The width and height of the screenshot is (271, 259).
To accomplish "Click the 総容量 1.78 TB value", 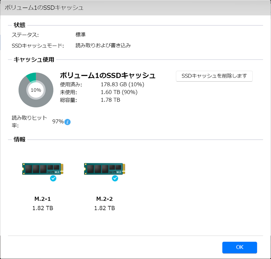I will tap(110, 100).
